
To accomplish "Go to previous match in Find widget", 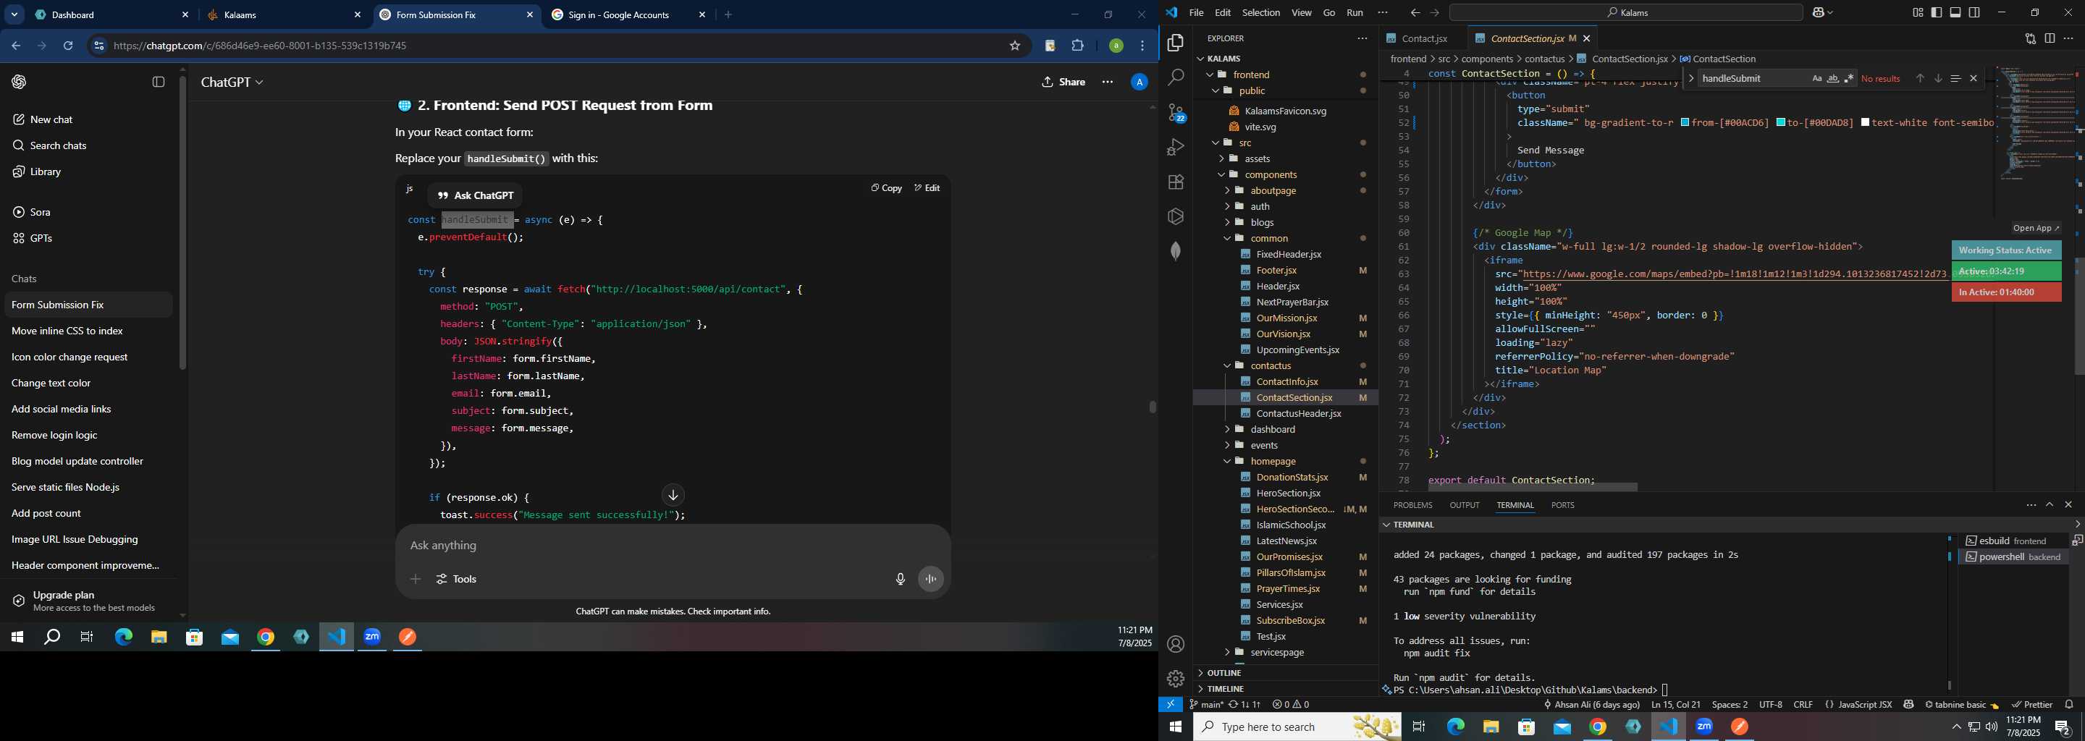I will [1920, 78].
